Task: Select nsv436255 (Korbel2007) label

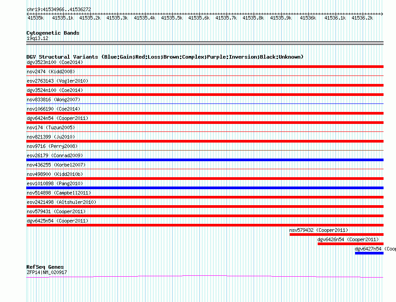Action: (56, 165)
